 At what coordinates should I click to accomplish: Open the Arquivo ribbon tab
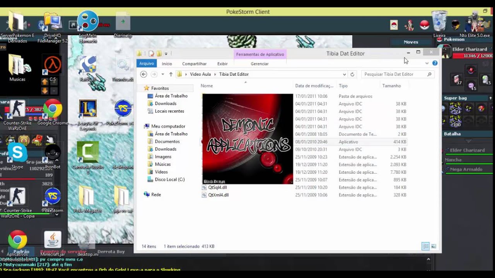[147, 64]
